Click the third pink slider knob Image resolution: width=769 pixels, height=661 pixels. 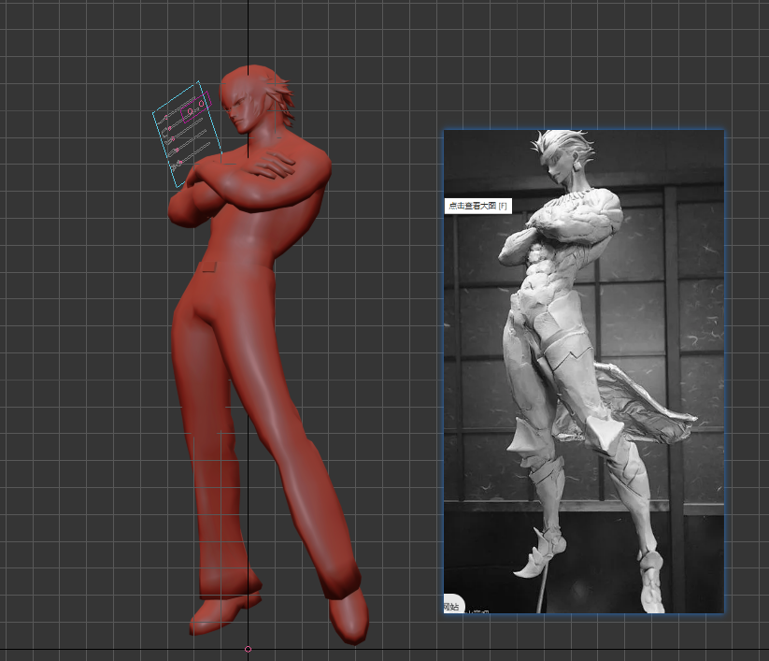pyautogui.click(x=173, y=140)
